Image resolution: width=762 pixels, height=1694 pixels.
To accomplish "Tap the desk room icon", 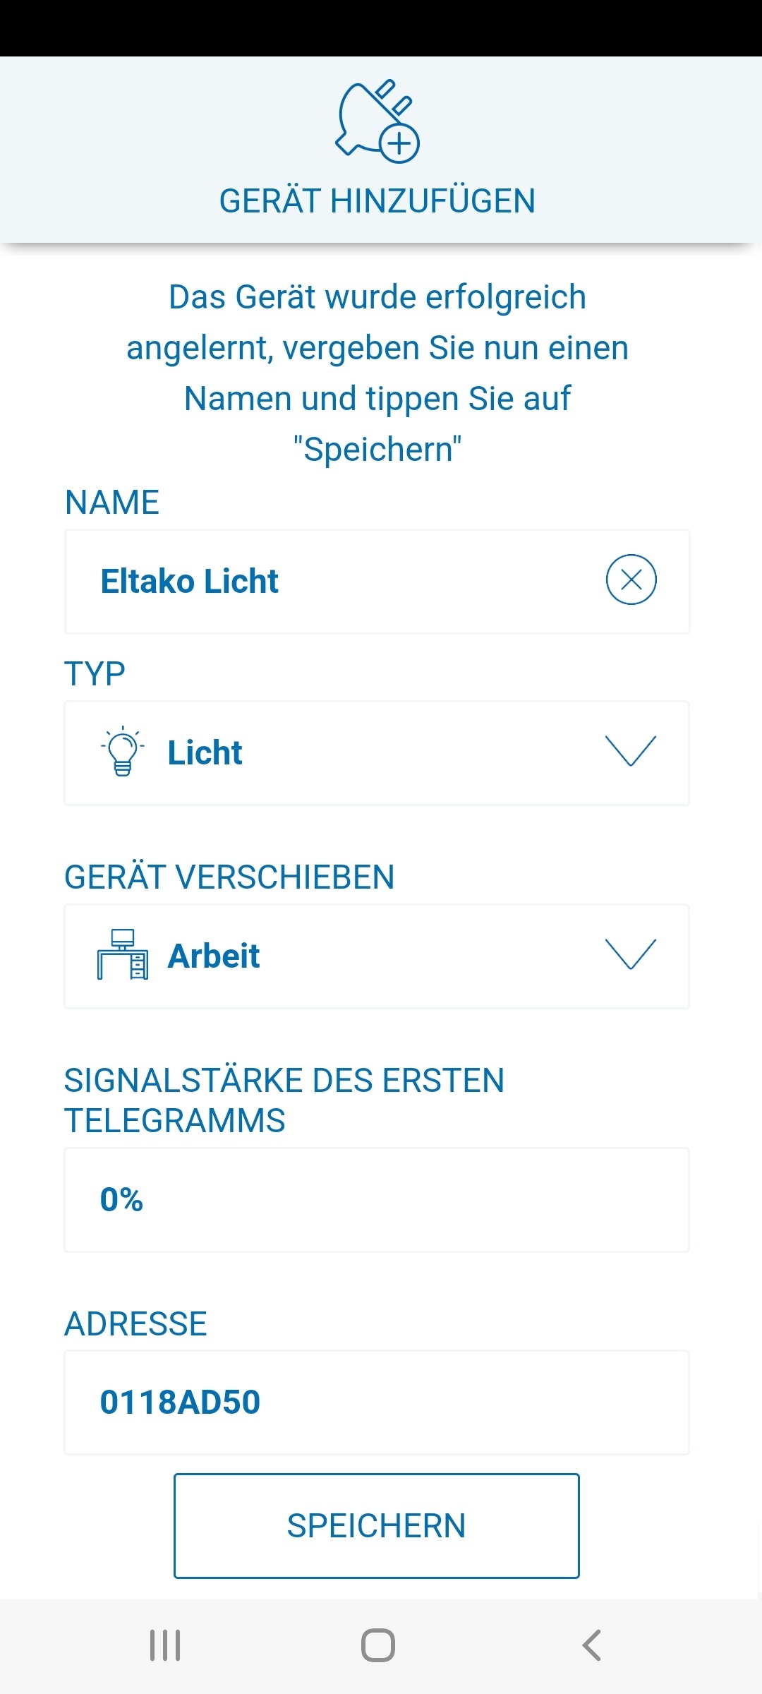I will pos(123,955).
